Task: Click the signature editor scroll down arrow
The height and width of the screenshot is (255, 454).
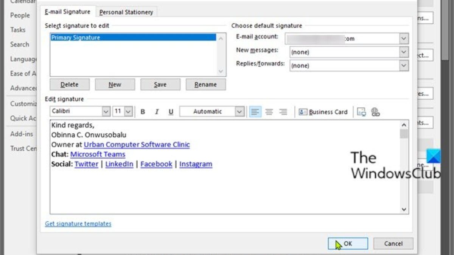Action: click(404, 209)
